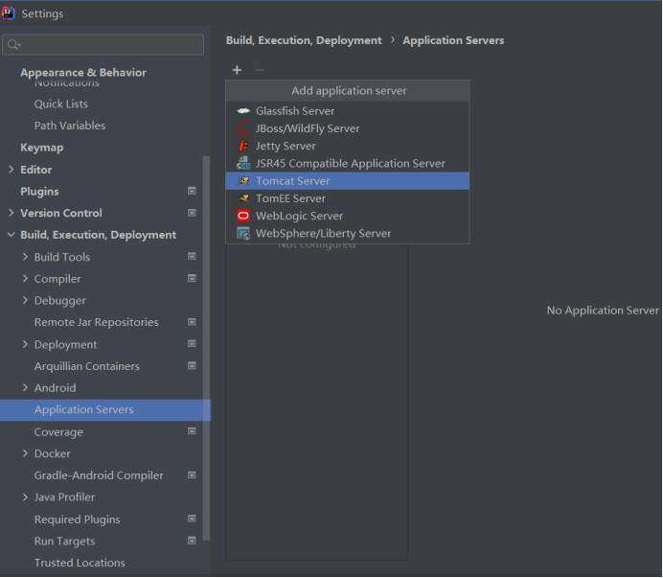Click the JSR45 Compatible server icon
Viewport: 663px width, 578px height.
point(243,163)
